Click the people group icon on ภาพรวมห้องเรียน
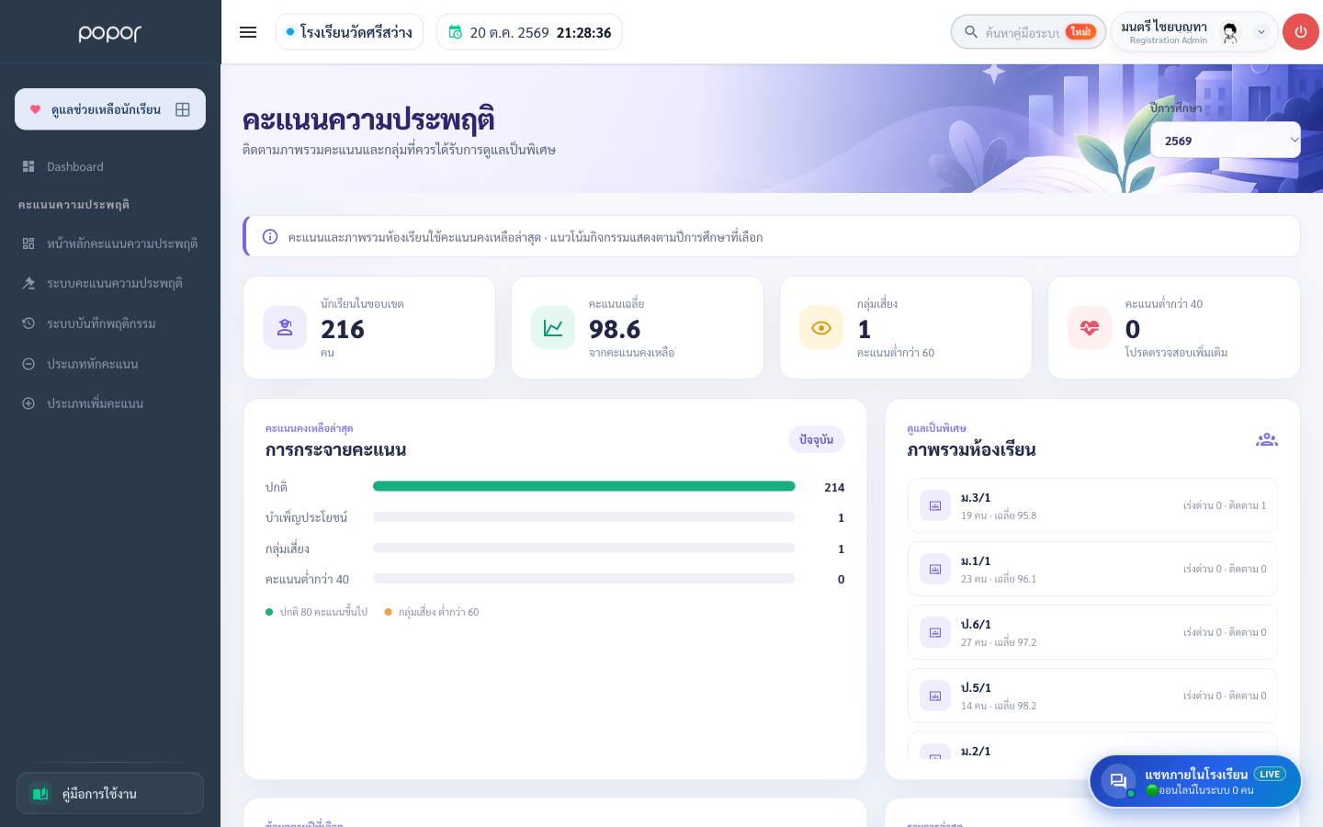The width and height of the screenshot is (1323, 827). 1267,439
